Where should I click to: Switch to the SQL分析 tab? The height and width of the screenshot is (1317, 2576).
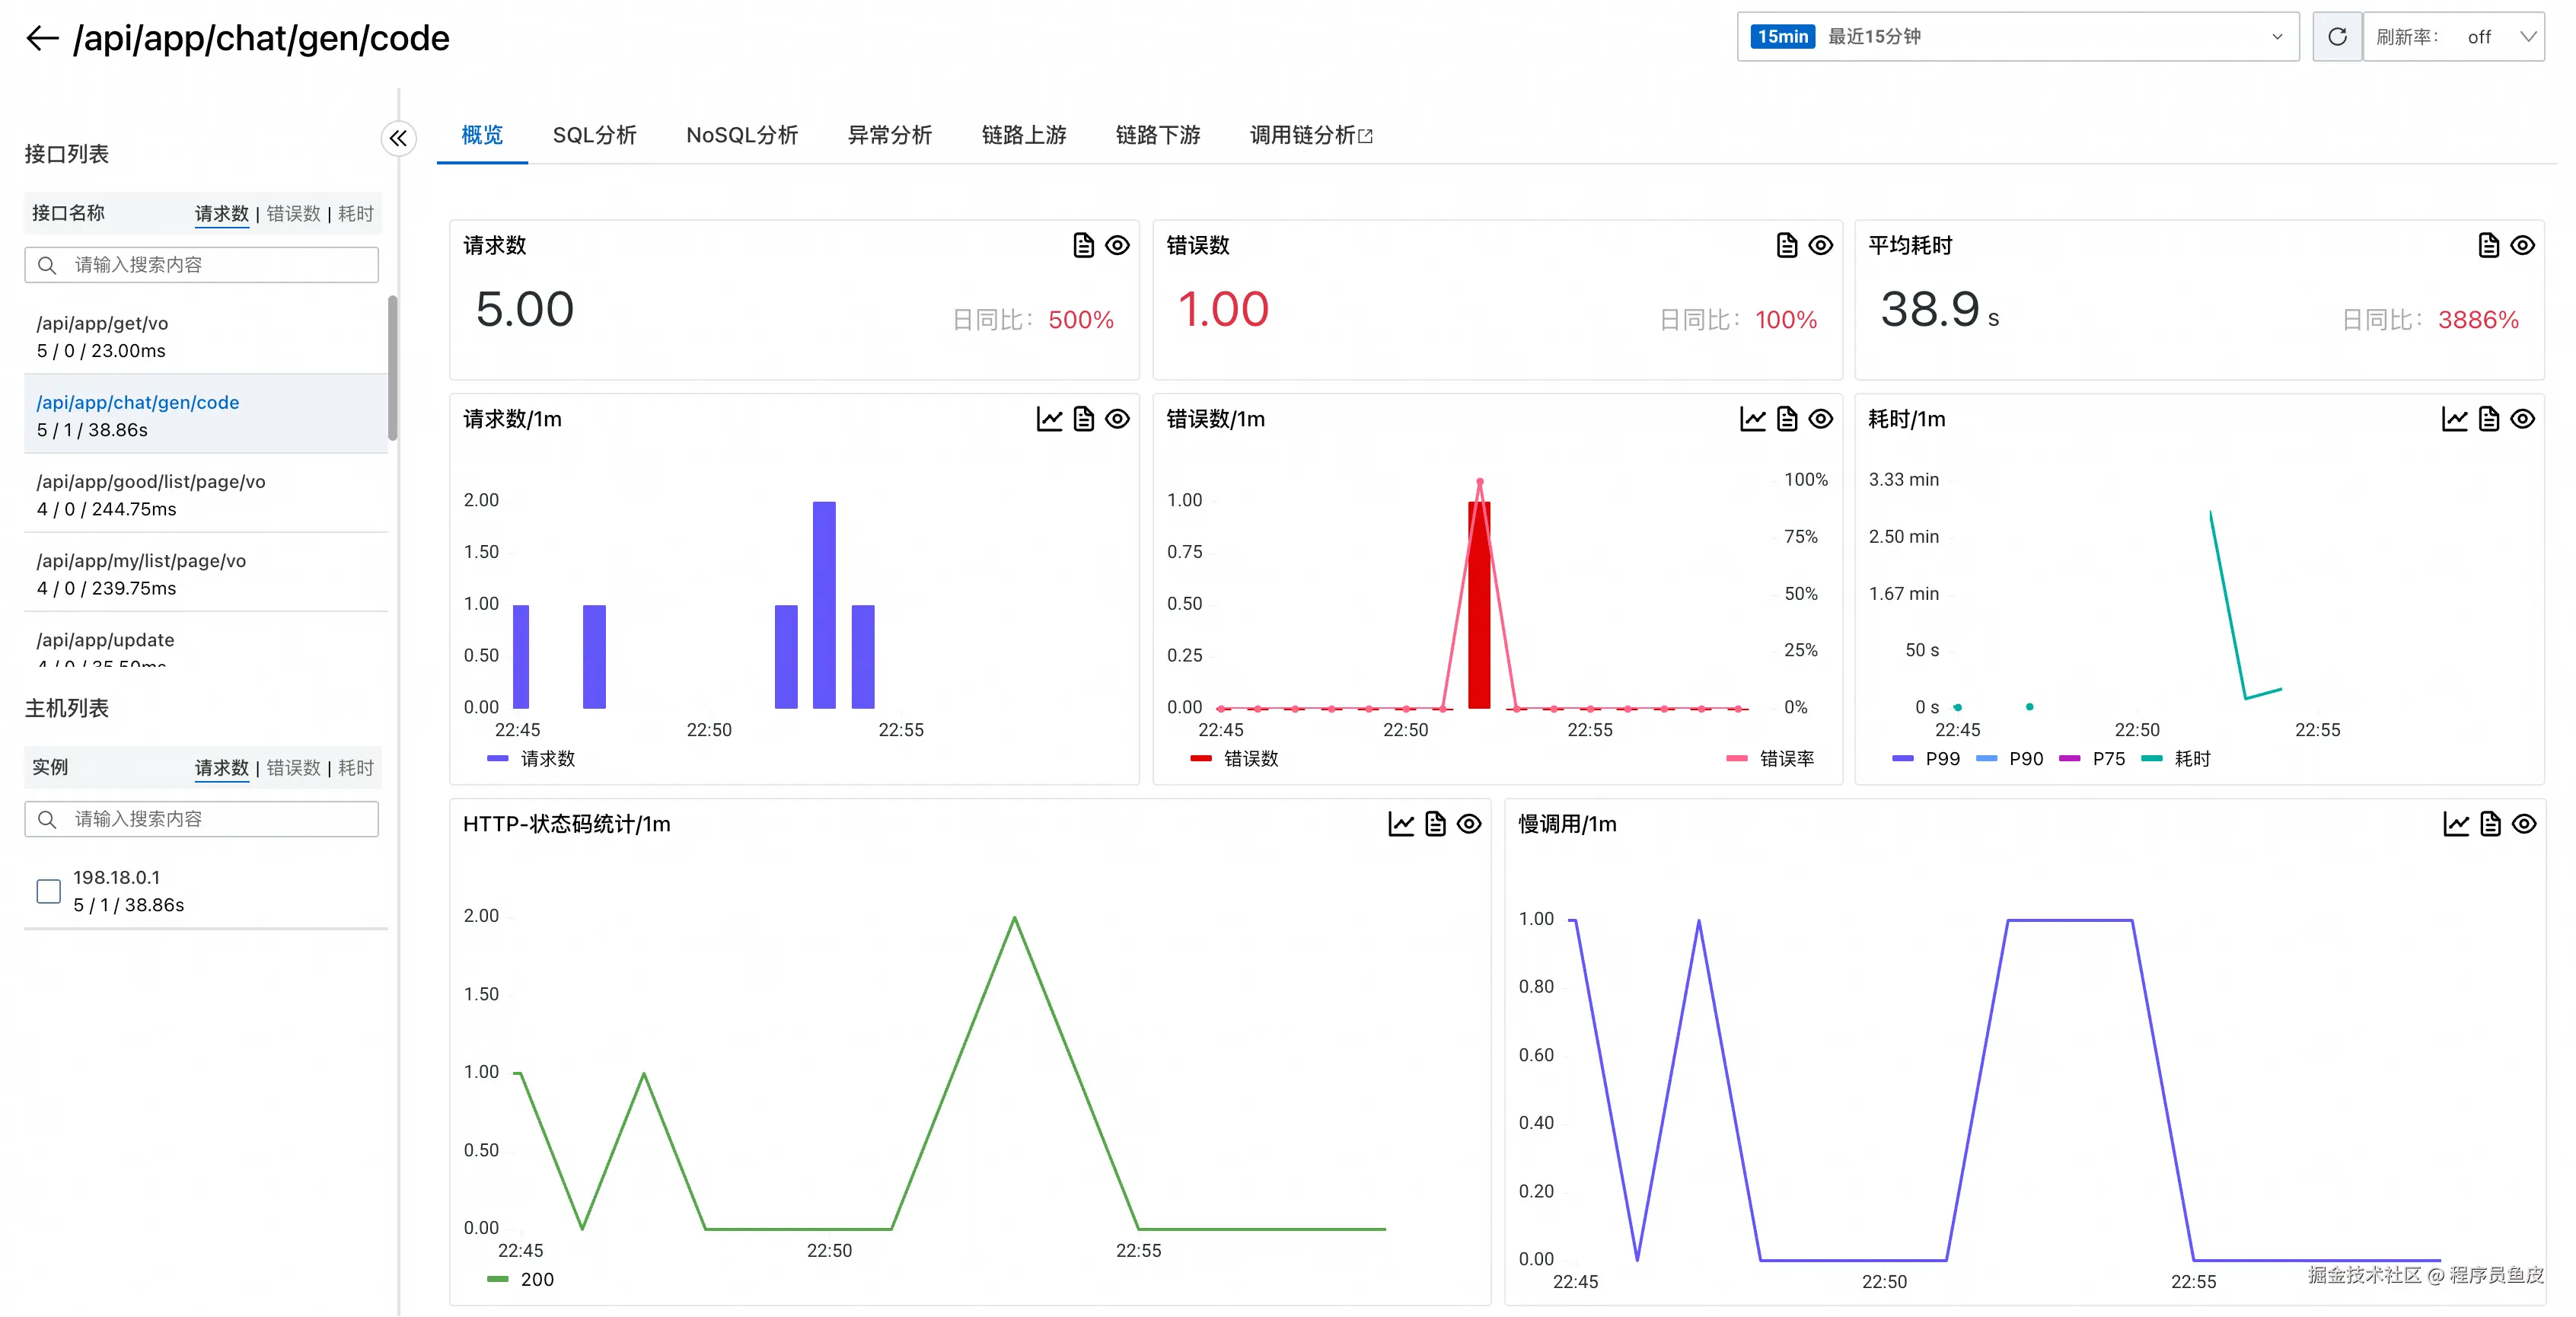tap(594, 135)
